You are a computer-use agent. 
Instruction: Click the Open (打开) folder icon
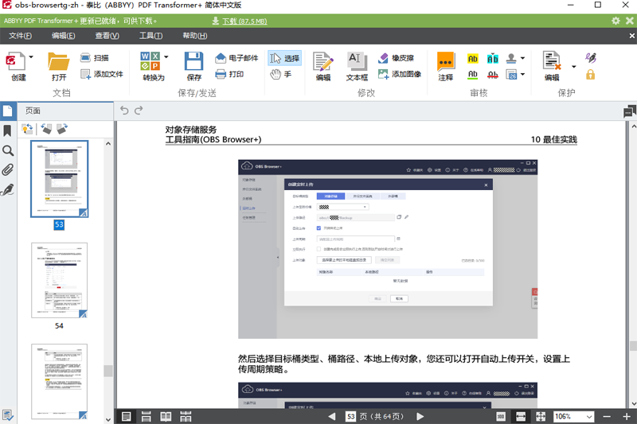(59, 61)
